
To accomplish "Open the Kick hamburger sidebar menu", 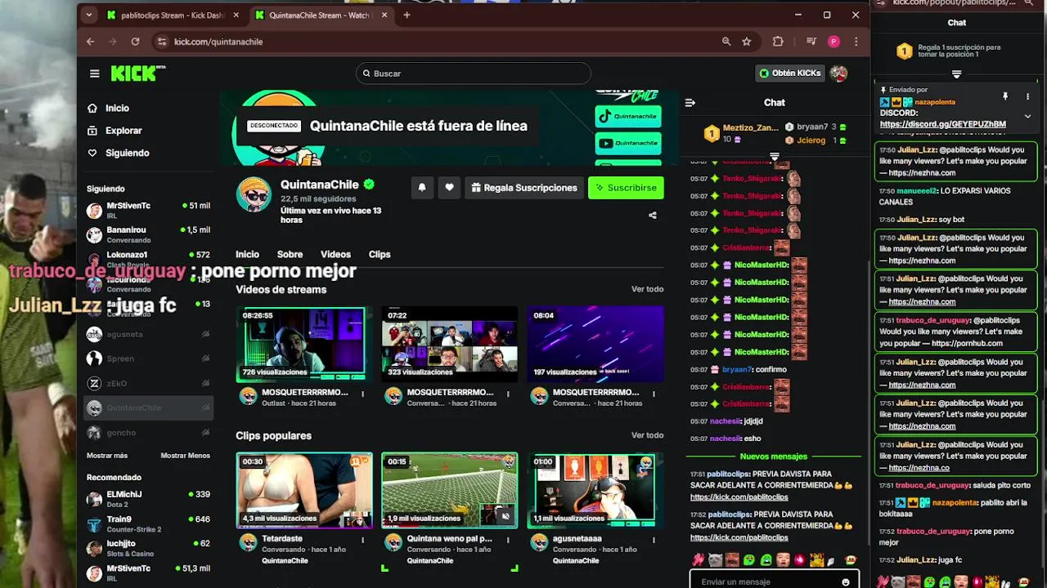I will pos(95,73).
